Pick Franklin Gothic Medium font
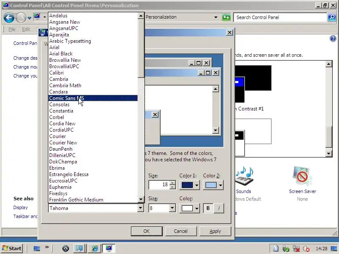 (93, 200)
